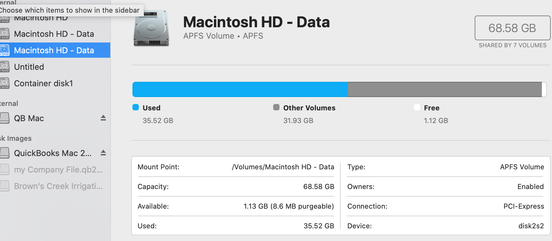
Task: Select the highlighted Macintosh HD - Data volume
Action: coord(54,50)
